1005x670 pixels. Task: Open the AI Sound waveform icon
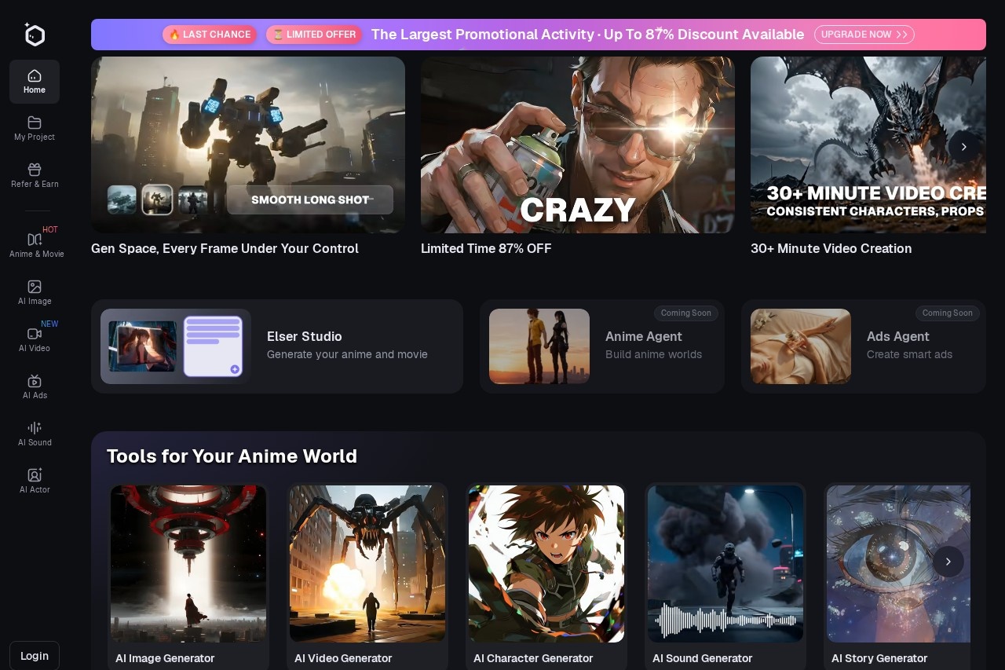point(35,429)
